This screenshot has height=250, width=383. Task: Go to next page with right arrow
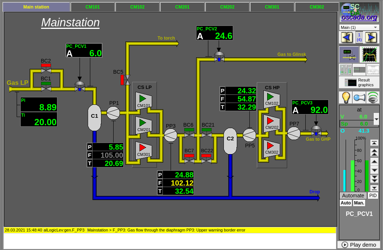click(x=371, y=37)
